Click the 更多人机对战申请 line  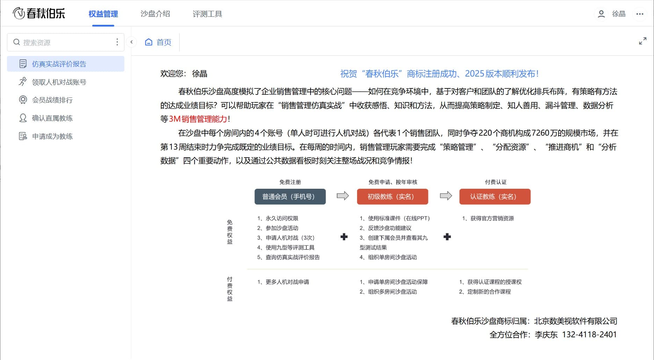[283, 282]
